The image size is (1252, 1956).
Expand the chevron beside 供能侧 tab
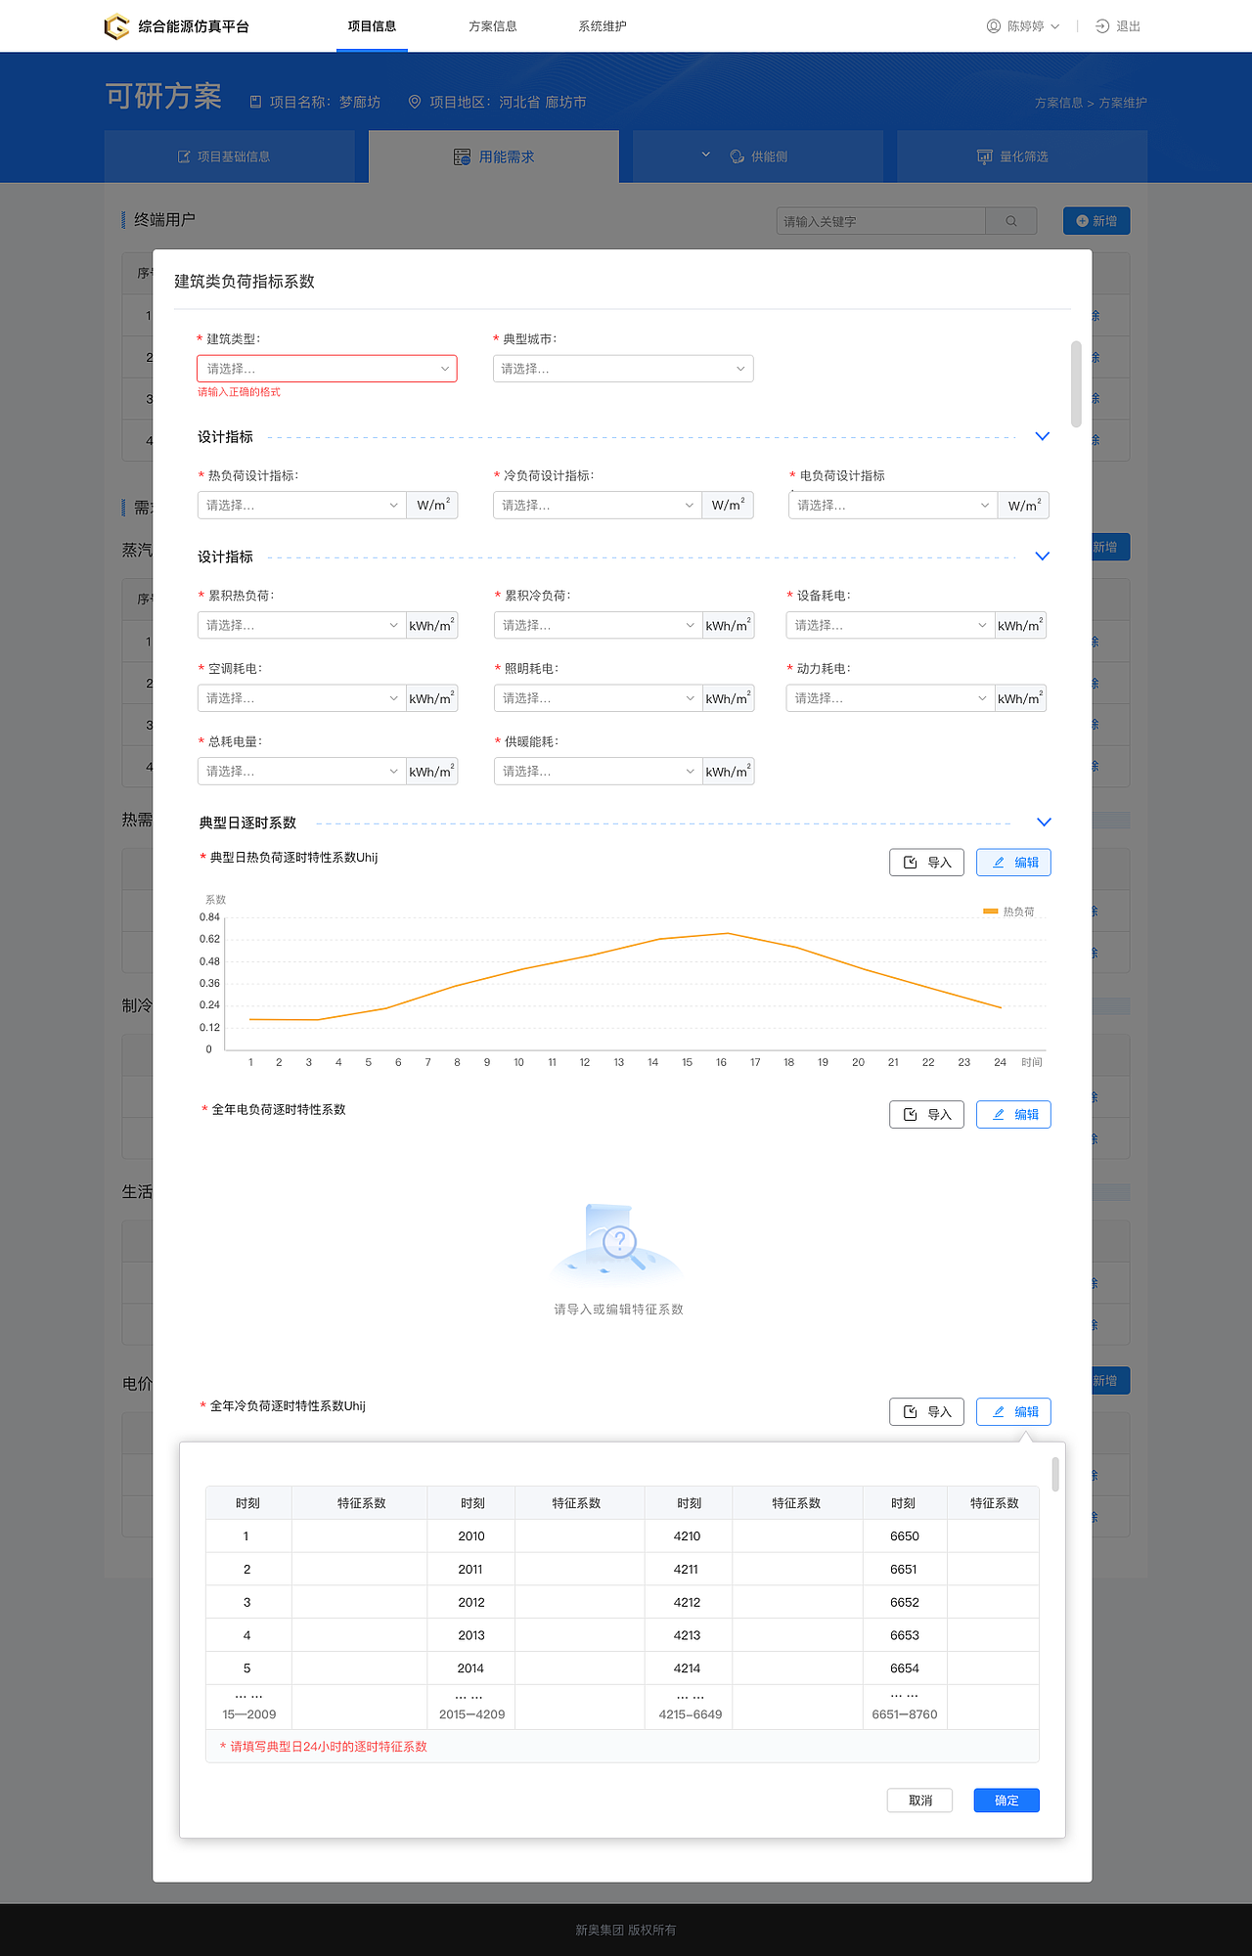click(706, 155)
